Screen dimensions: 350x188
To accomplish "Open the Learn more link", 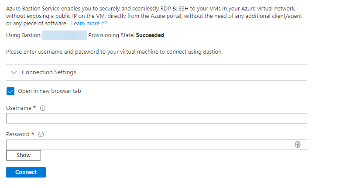I will tap(85, 24).
